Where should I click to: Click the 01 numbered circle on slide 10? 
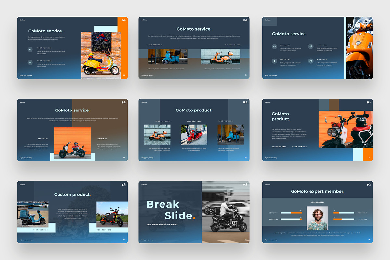[x=30, y=50]
